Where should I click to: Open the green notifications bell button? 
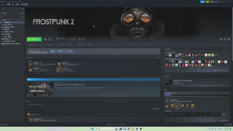(x=207, y=2)
